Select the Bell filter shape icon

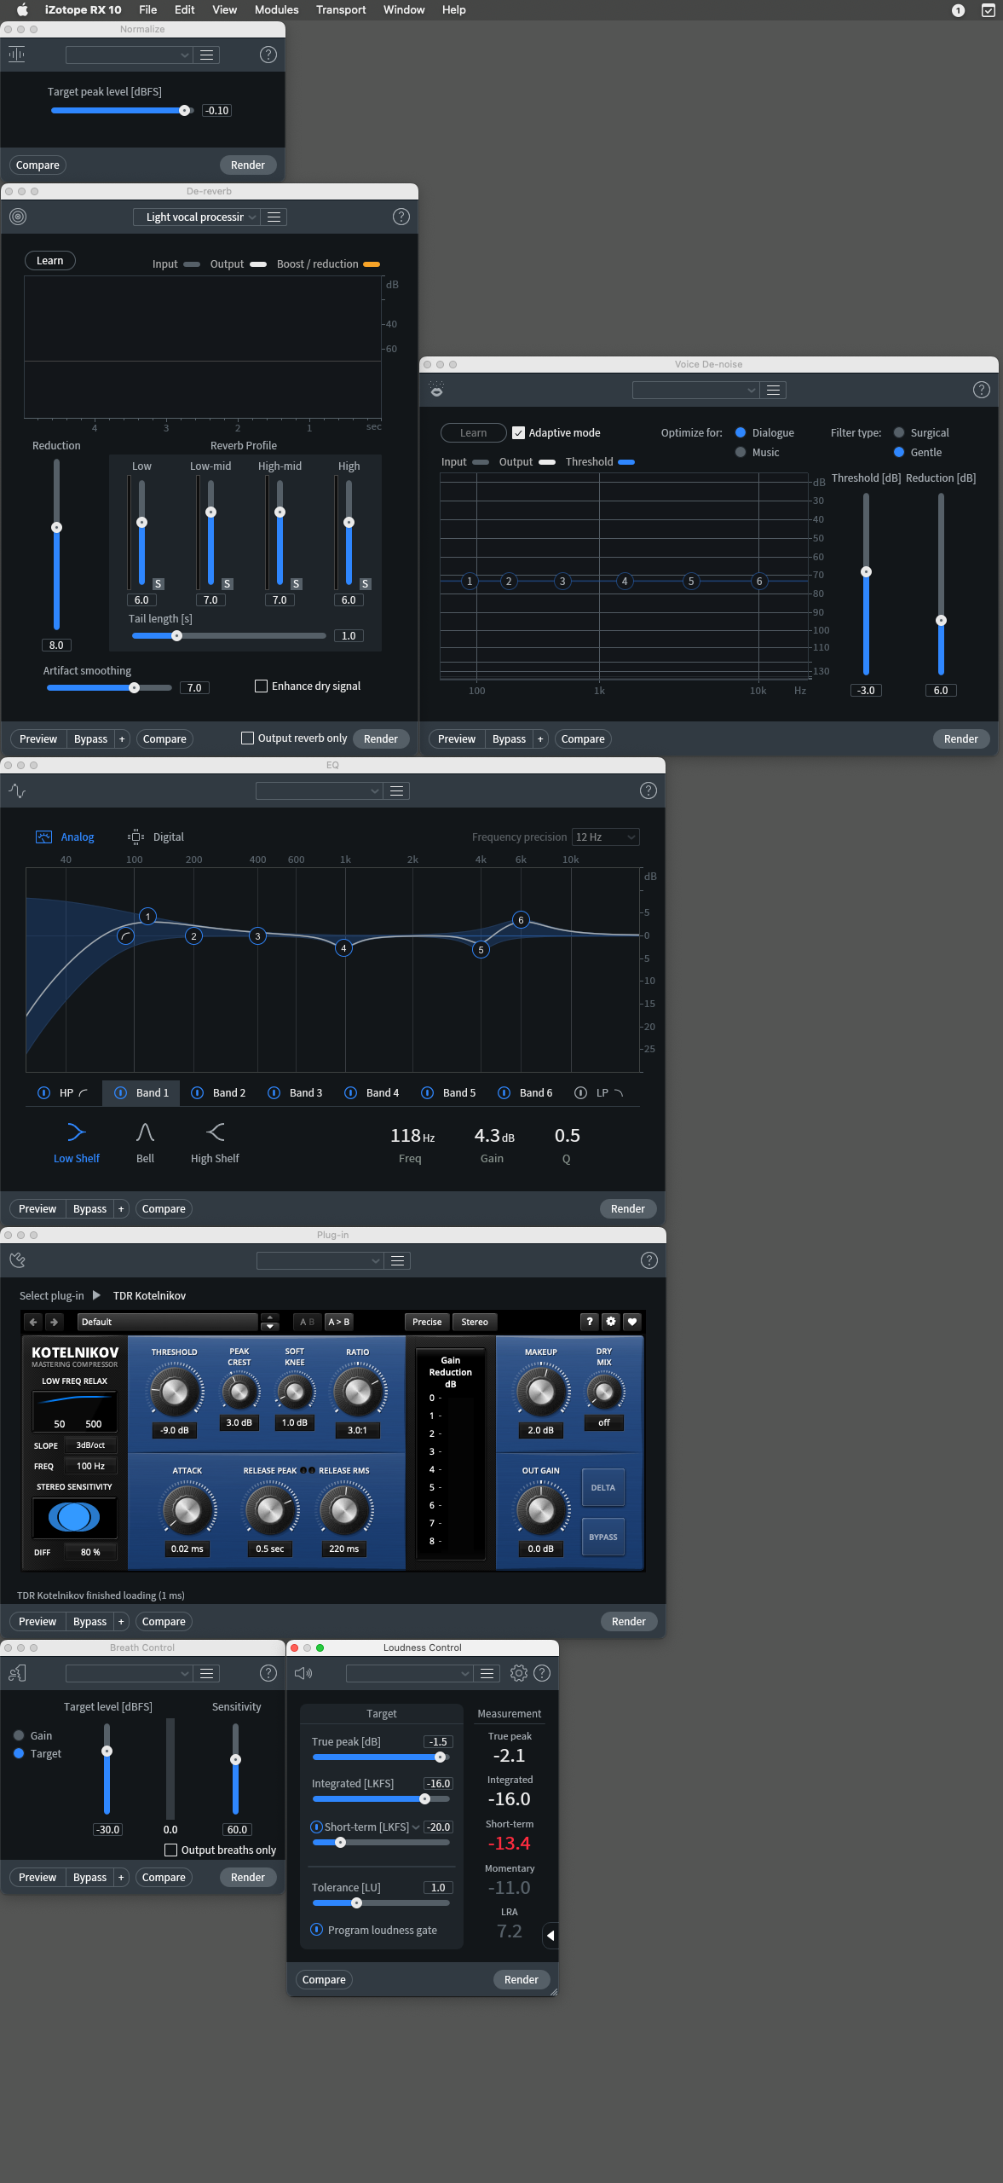coord(145,1132)
